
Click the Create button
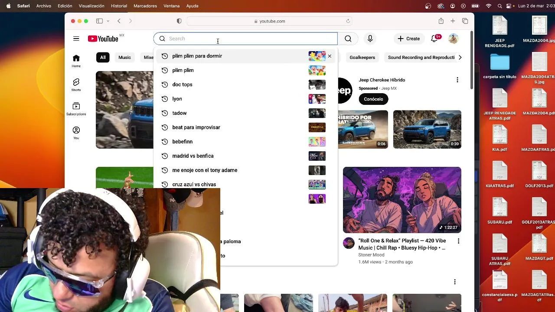click(408, 39)
